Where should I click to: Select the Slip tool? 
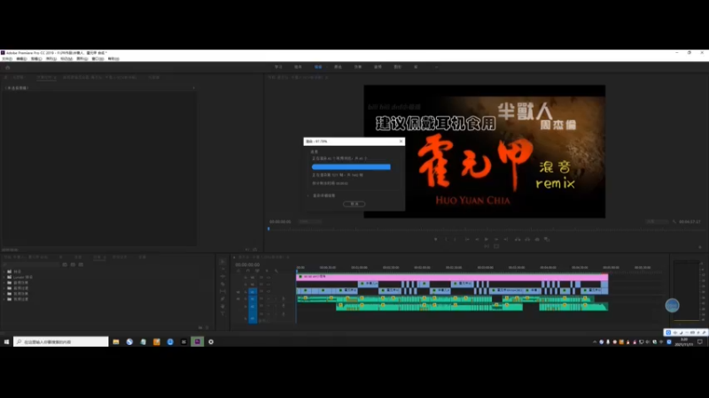222,292
